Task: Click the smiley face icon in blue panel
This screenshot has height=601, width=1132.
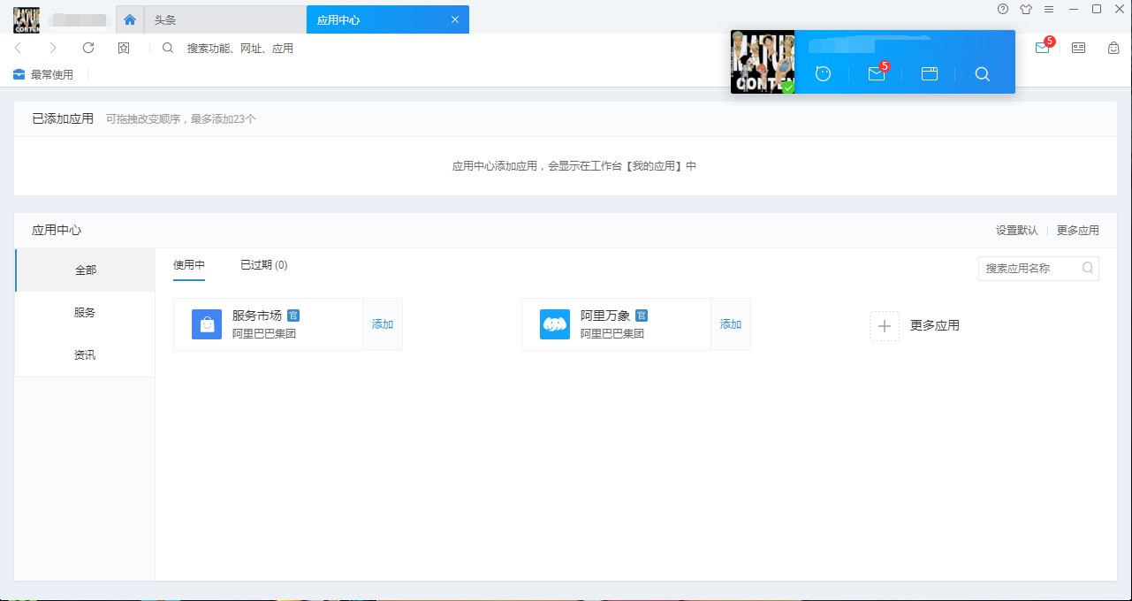Action: coord(824,74)
